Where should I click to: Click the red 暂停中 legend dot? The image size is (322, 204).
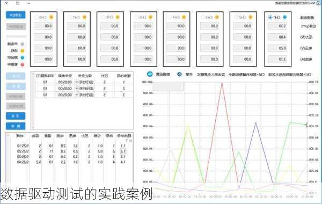point(23,64)
